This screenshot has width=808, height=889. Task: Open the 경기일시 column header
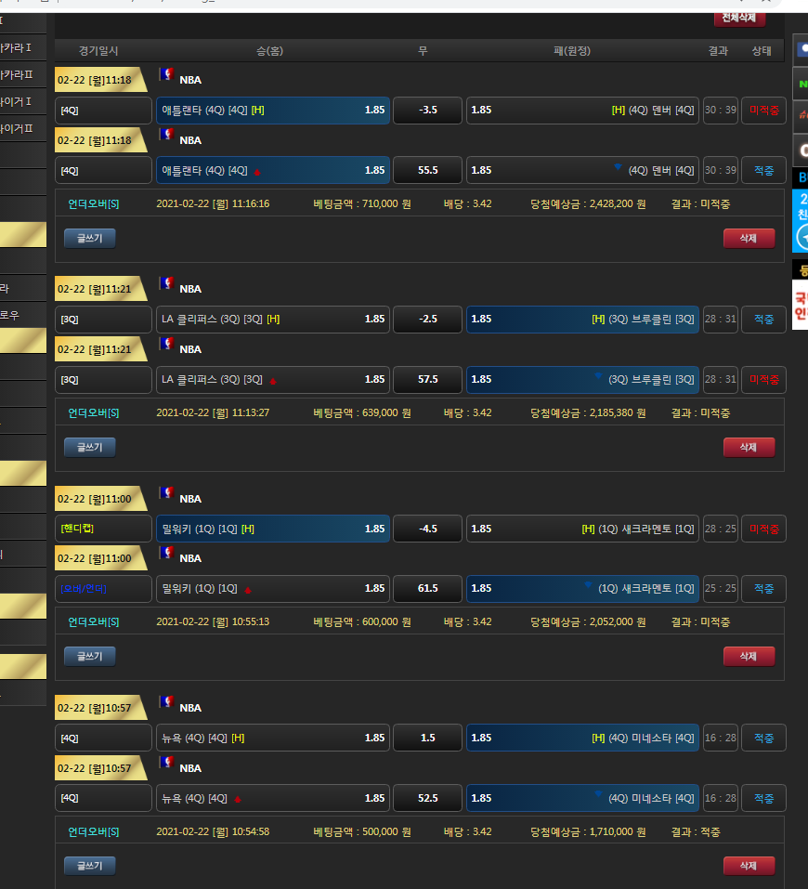click(x=98, y=51)
